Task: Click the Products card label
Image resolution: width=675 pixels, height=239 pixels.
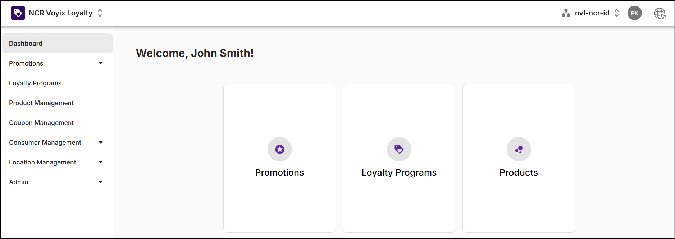Action: (x=519, y=173)
